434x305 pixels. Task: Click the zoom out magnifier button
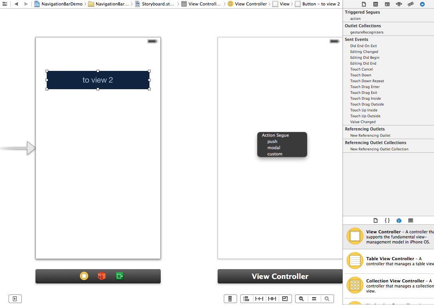pos(301,299)
